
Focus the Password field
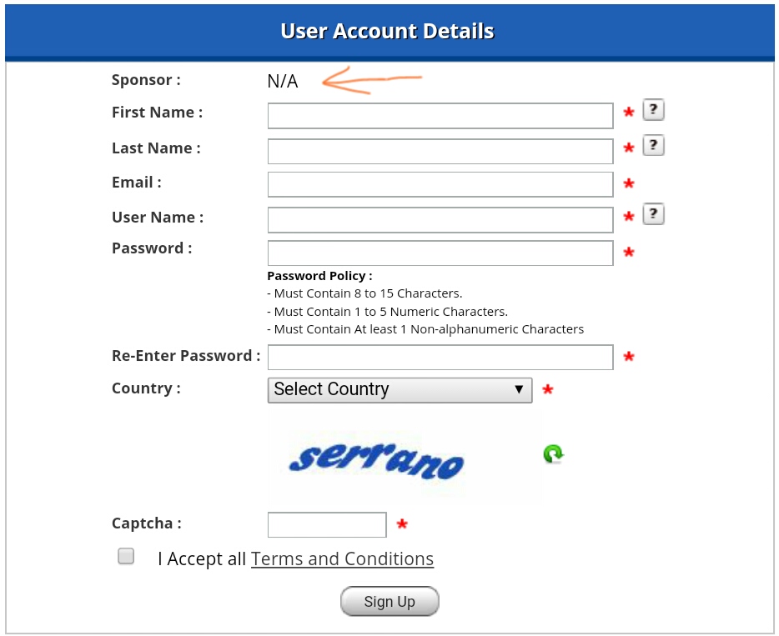point(440,253)
